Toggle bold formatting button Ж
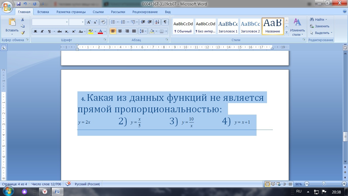The height and width of the screenshot is (196, 348). tap(35, 31)
